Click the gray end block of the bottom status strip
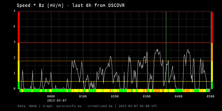222x111 pixels. 209,91
